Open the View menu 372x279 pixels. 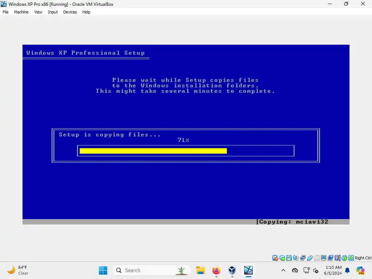click(38, 12)
